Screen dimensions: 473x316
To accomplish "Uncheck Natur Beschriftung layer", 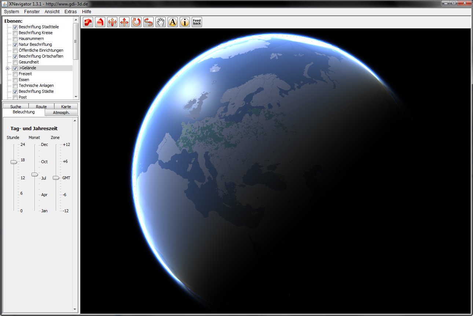I will coord(15,45).
